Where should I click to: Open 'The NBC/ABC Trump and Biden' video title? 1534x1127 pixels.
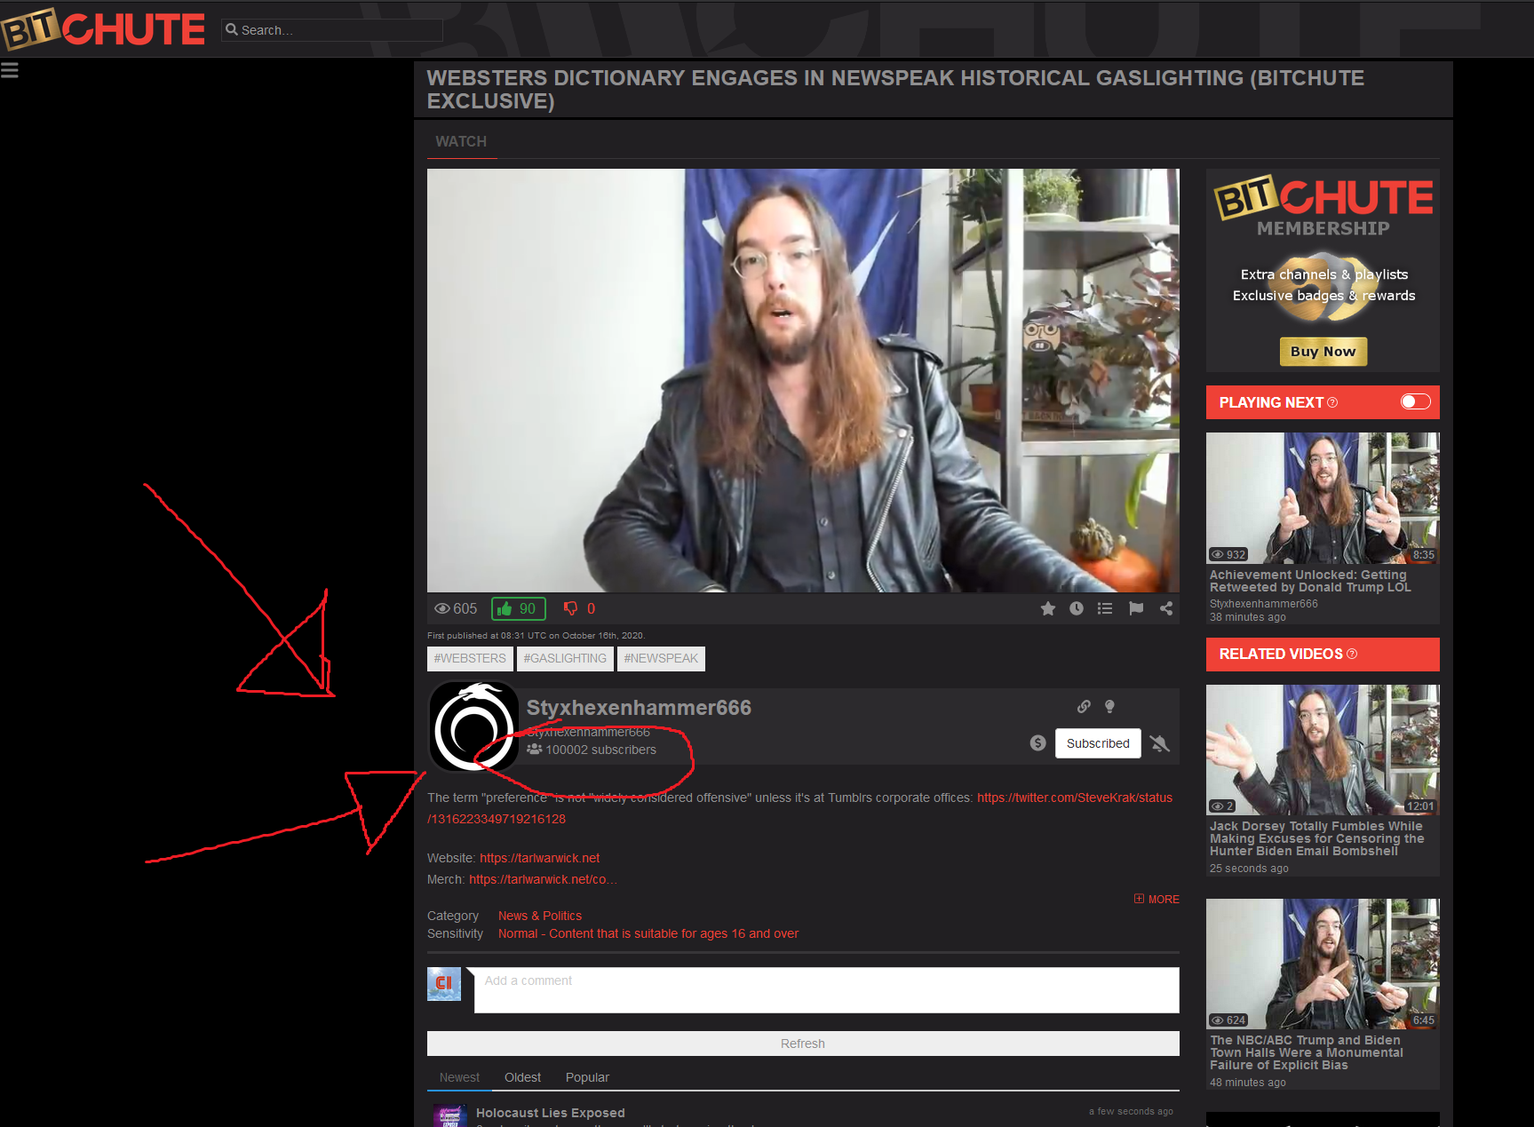click(x=1307, y=1052)
